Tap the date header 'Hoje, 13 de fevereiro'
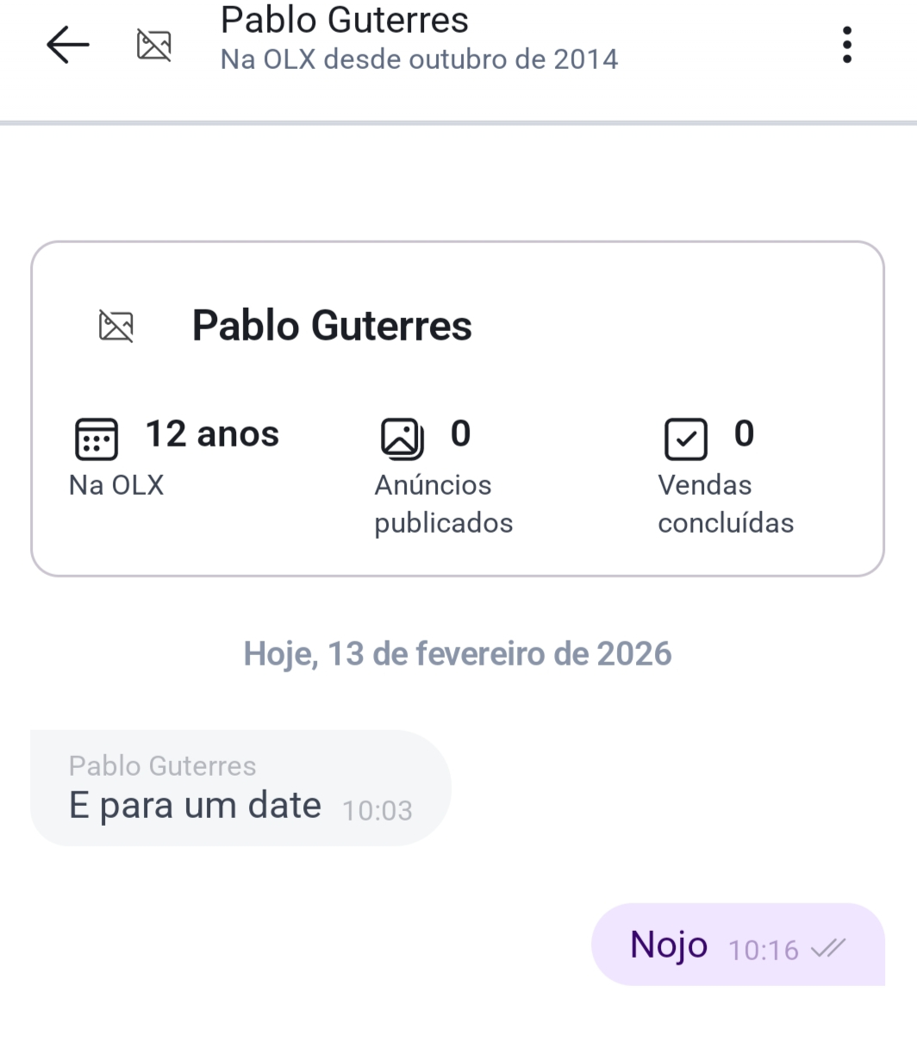 (458, 653)
